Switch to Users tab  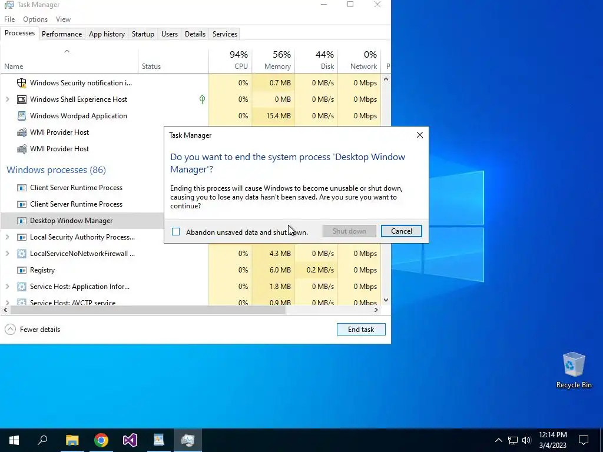tap(169, 34)
